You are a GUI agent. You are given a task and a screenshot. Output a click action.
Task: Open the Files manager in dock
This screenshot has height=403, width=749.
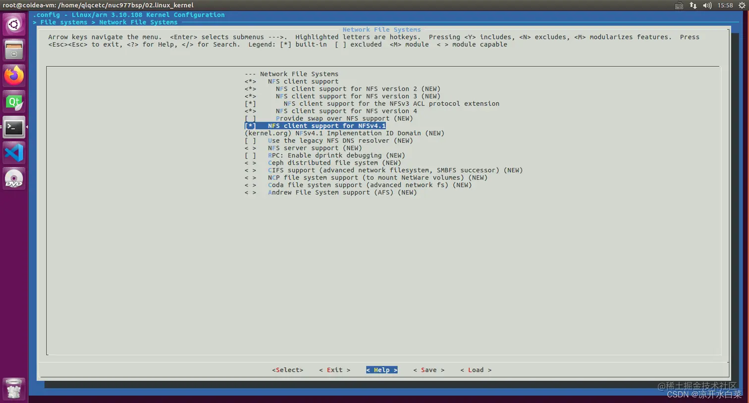(x=14, y=50)
